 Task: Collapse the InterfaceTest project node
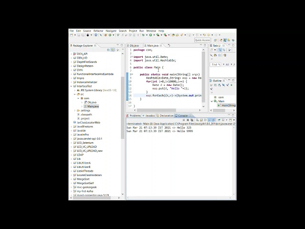(x=71, y=86)
